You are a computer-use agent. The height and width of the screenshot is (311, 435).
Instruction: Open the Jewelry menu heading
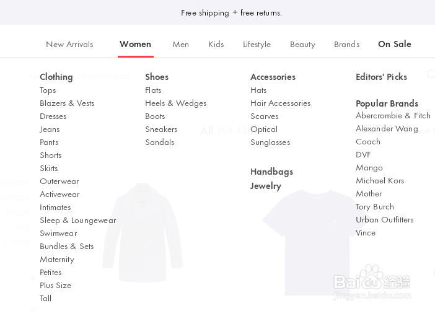[x=265, y=186]
